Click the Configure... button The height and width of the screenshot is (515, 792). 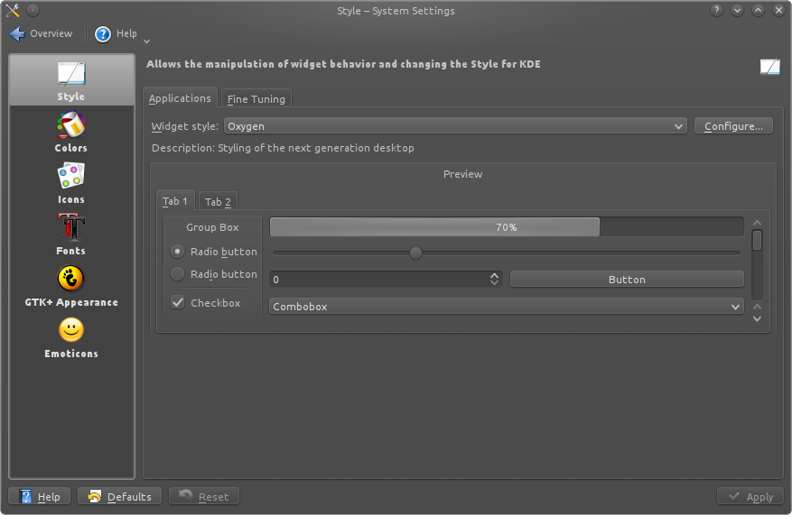[733, 126]
